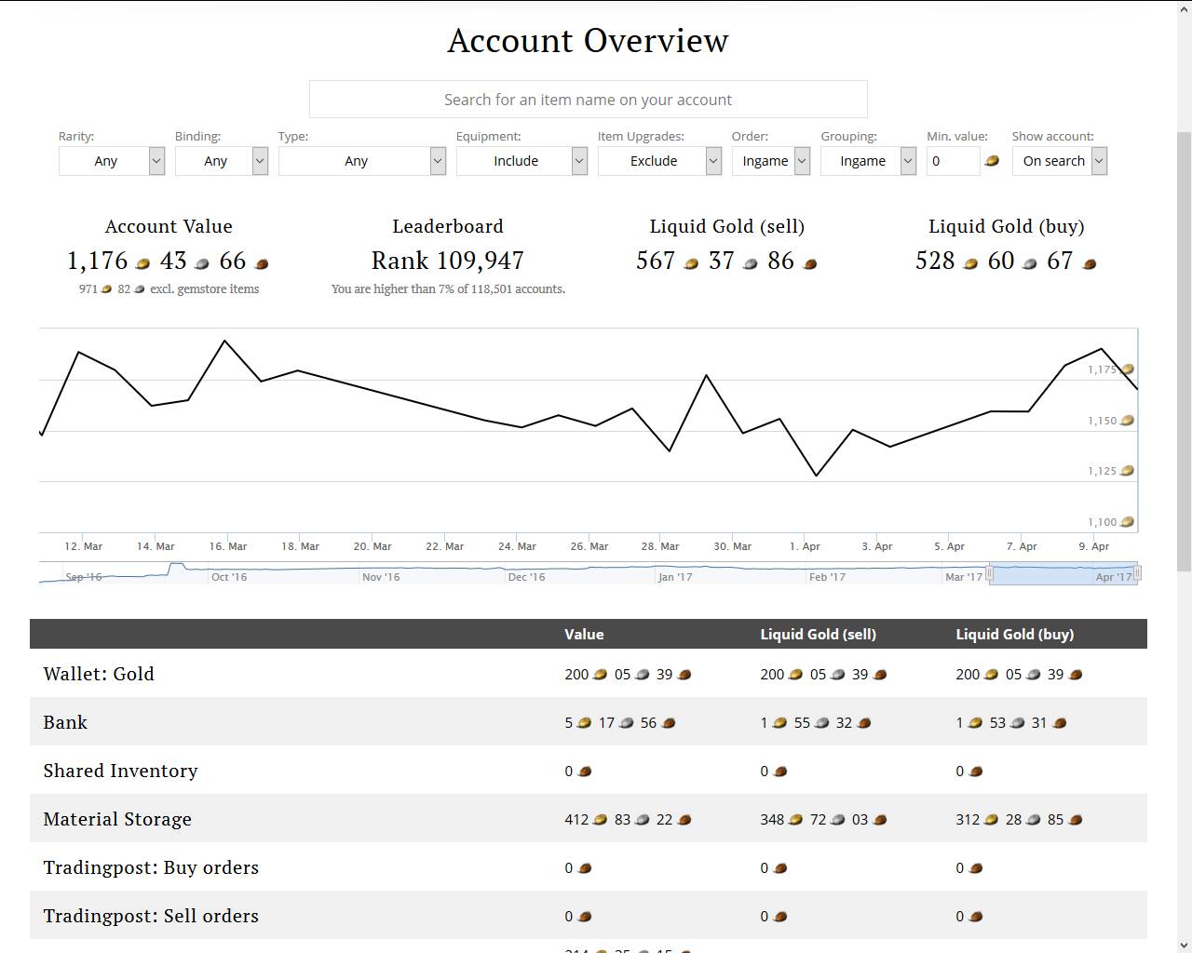Focus the item name search field

pos(589,100)
